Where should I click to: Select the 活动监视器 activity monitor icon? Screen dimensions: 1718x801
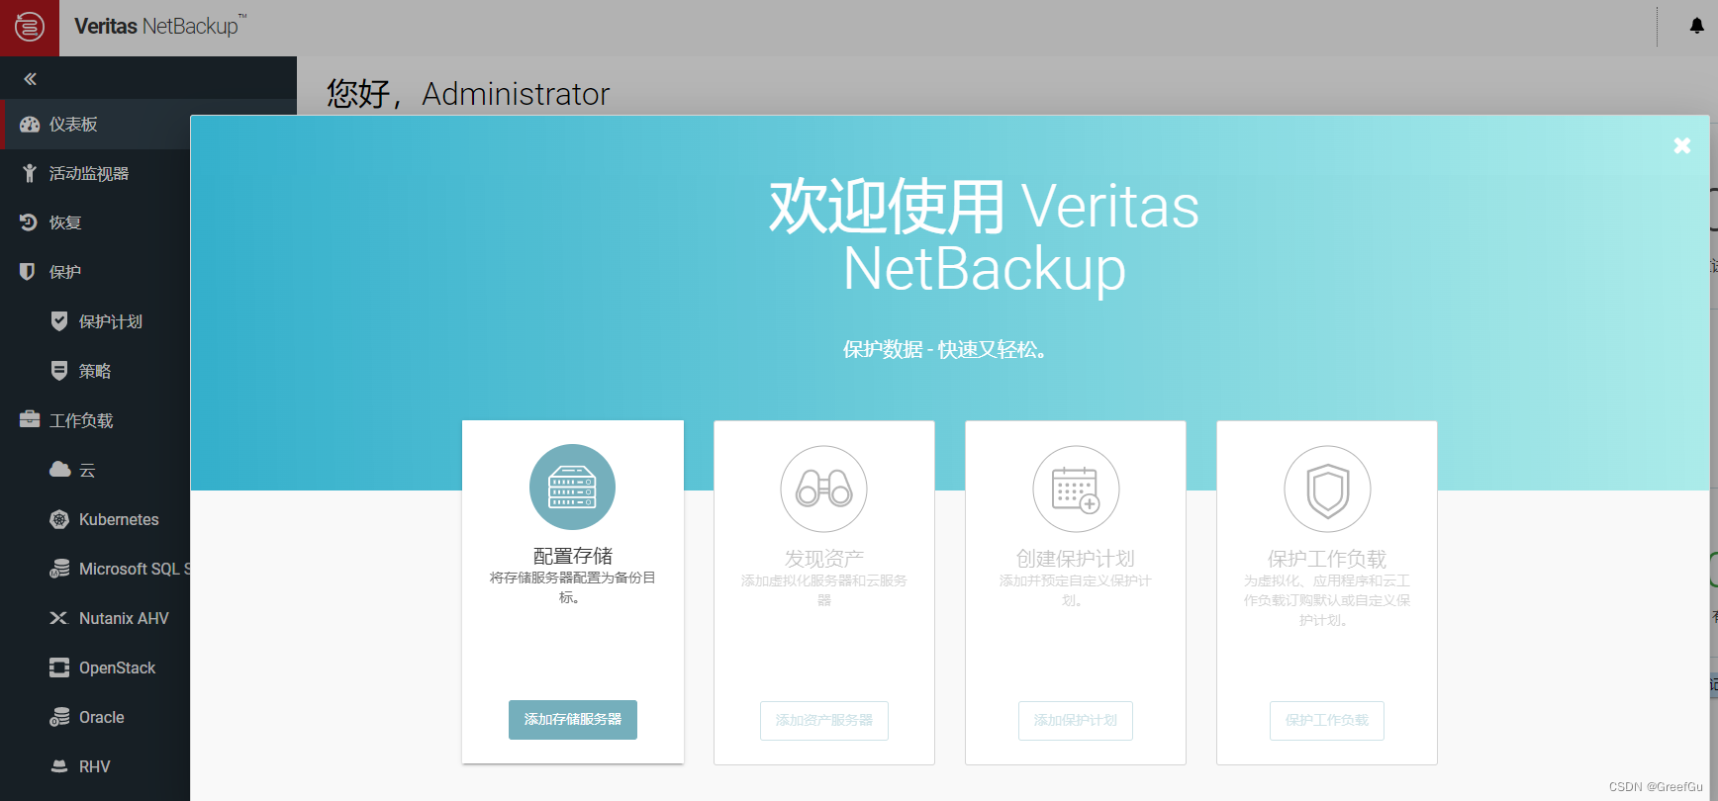click(x=31, y=173)
